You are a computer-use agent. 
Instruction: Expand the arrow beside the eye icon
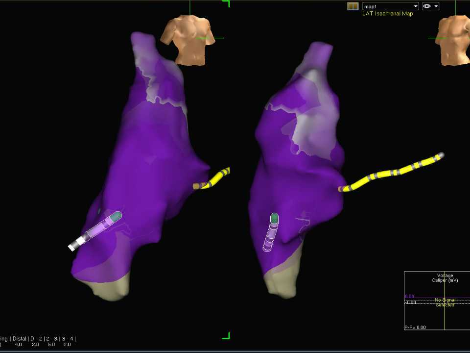point(436,6)
